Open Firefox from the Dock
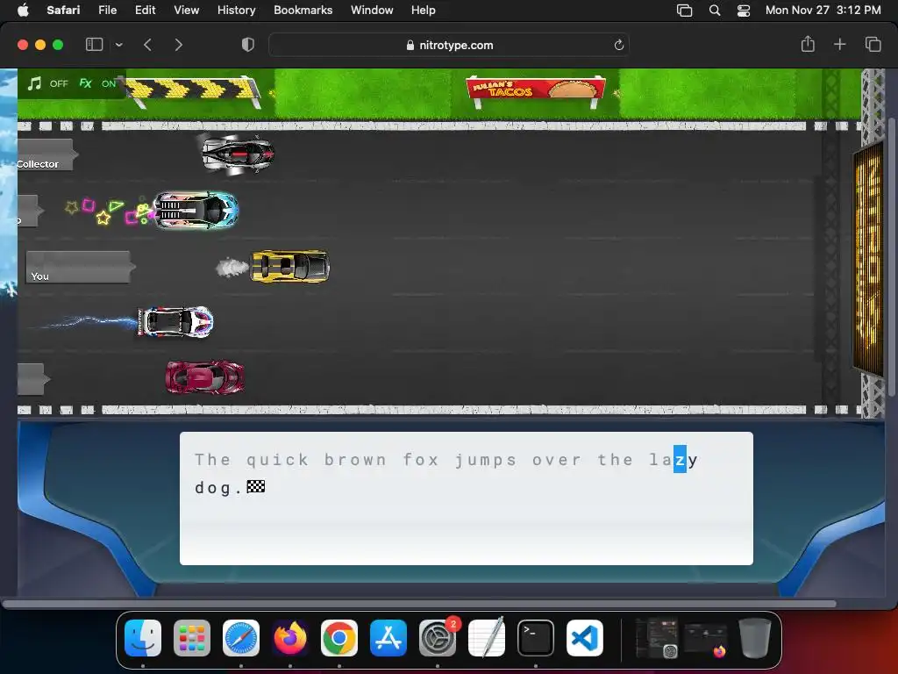 pyautogui.click(x=290, y=638)
